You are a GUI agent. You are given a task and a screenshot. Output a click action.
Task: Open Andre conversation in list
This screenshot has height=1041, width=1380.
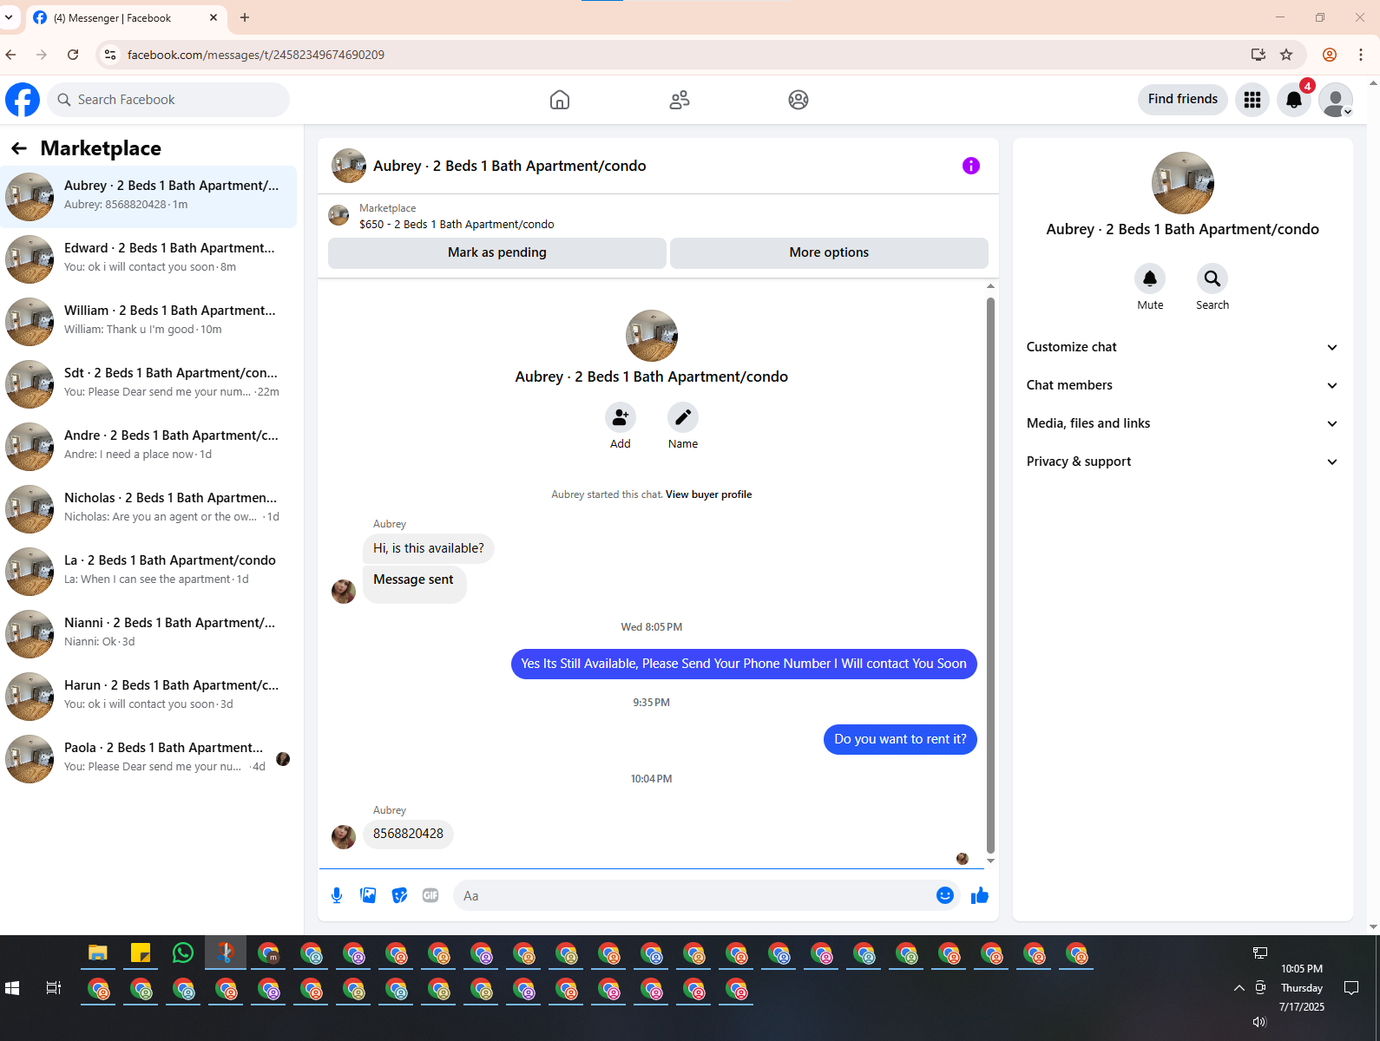click(x=148, y=447)
